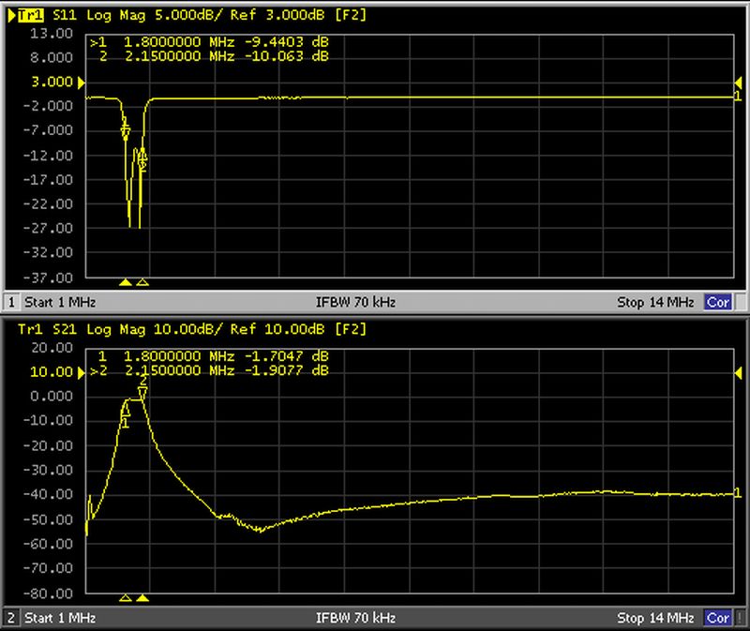Click the IFBW 70 kHz label on channel 1
Image resolution: width=750 pixels, height=631 pixels.
357,303
